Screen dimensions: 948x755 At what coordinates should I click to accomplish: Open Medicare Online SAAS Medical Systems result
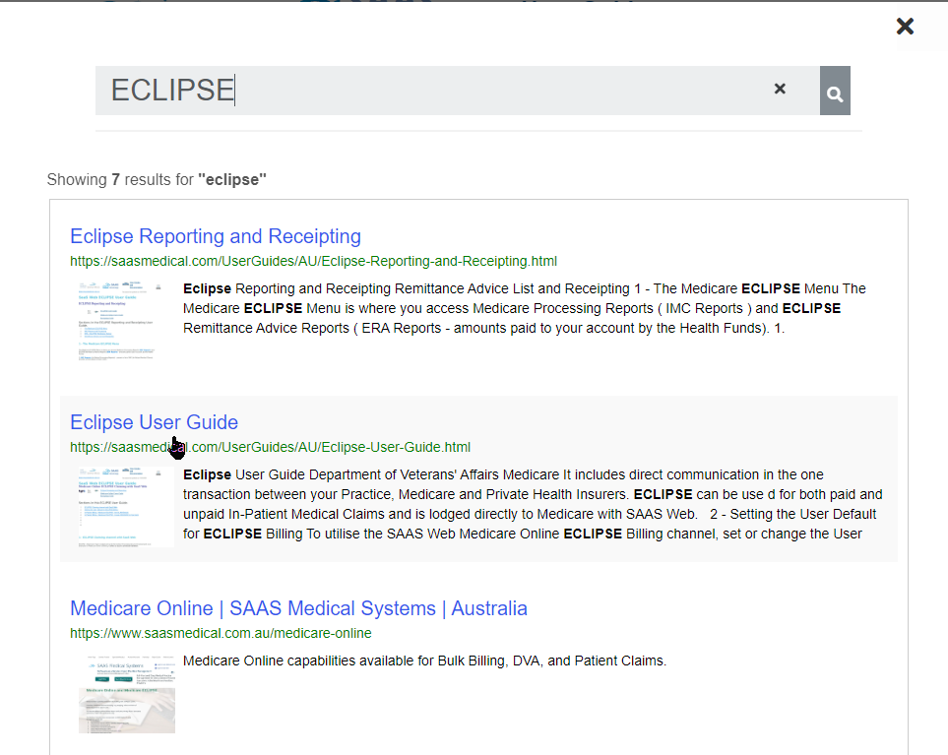pyautogui.click(x=298, y=608)
